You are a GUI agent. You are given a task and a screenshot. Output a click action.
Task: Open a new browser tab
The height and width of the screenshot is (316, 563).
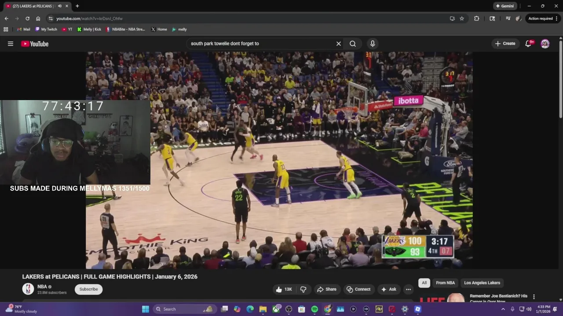77,6
